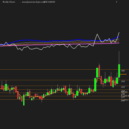Click the short orange current-price marker beside 326

pos(123,74)
